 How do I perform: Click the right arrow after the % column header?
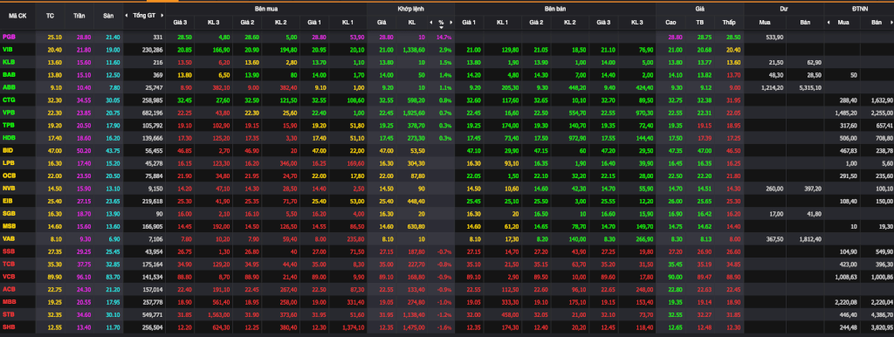click(x=451, y=22)
